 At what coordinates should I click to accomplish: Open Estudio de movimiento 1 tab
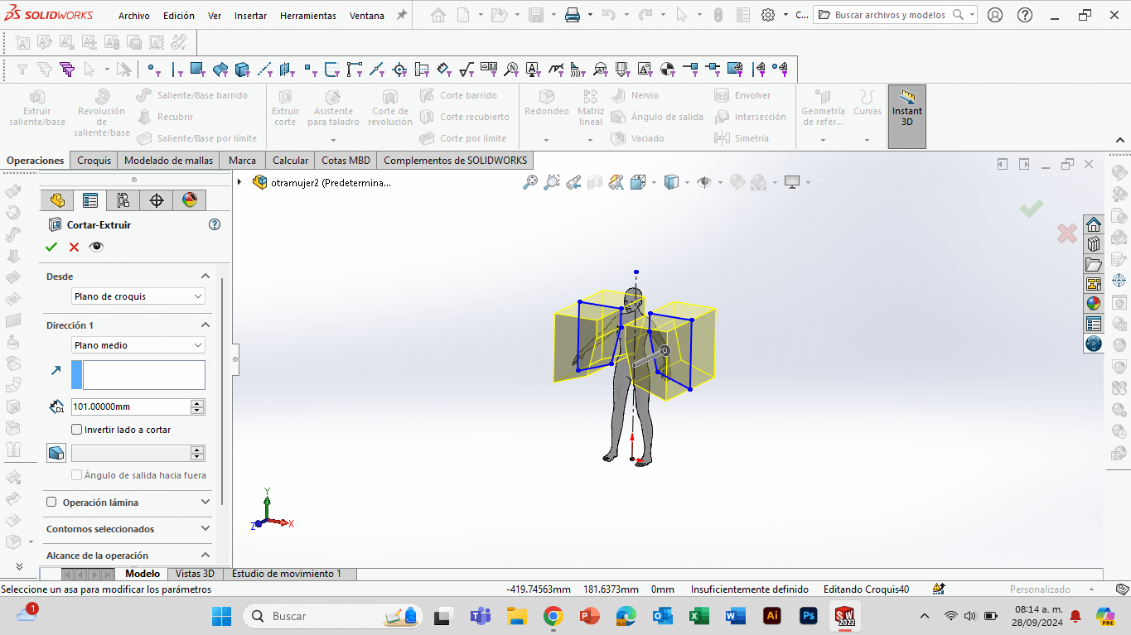pyautogui.click(x=287, y=574)
